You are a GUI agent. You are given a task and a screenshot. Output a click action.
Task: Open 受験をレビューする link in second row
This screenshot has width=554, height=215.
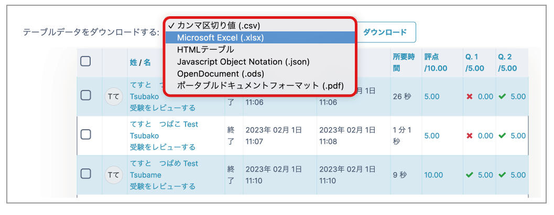coord(162,147)
